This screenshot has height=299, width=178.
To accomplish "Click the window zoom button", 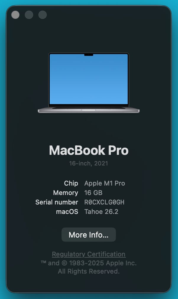I will coord(43,15).
